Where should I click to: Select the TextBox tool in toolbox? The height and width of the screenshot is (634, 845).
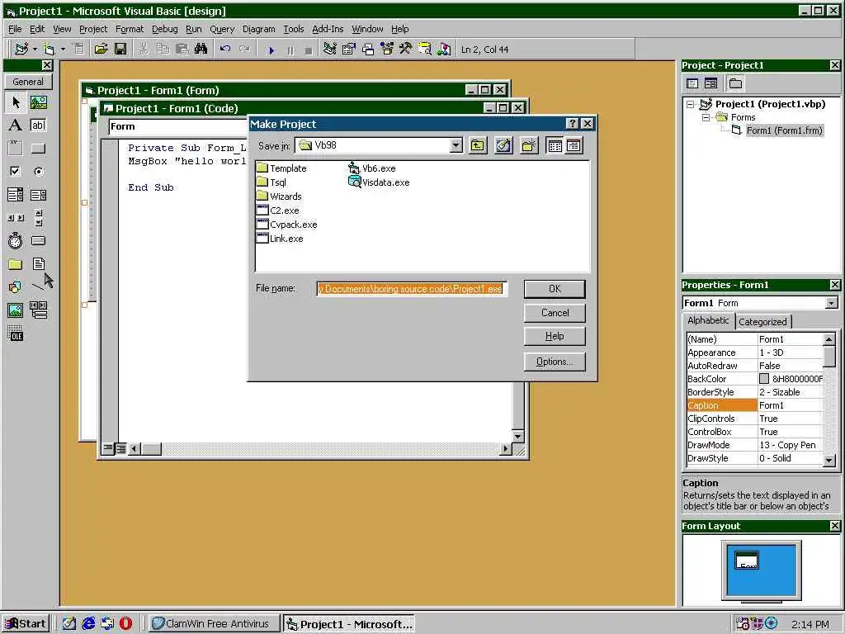pos(38,125)
